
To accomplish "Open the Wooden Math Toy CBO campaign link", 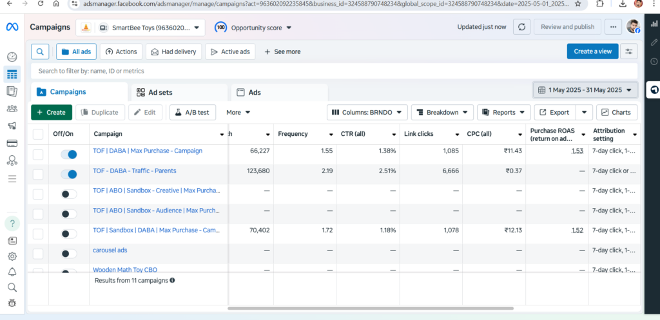I will coord(125,270).
